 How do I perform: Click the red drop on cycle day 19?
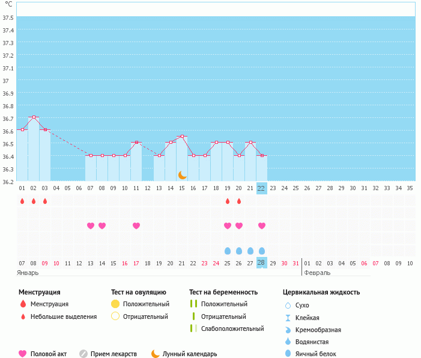click(228, 201)
